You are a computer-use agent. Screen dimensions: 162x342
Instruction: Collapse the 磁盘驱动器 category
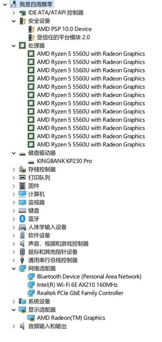pyautogui.click(x=14, y=153)
